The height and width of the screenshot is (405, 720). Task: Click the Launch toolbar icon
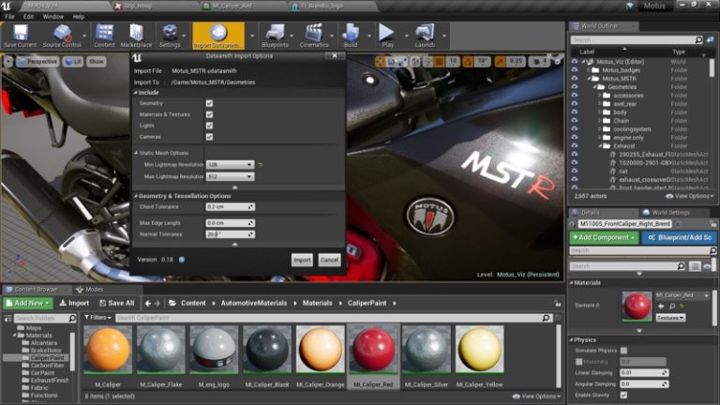pyautogui.click(x=425, y=36)
